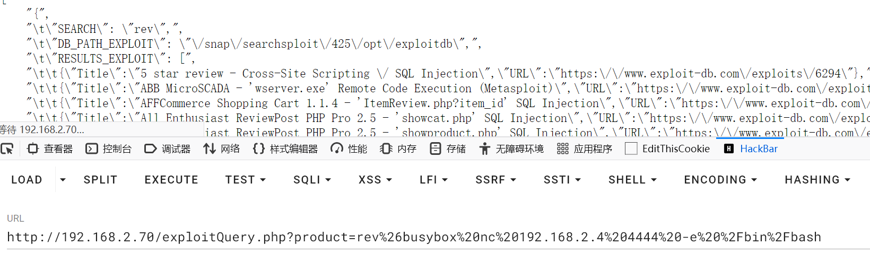Click the SPLIT button
870x262 pixels.
point(100,180)
